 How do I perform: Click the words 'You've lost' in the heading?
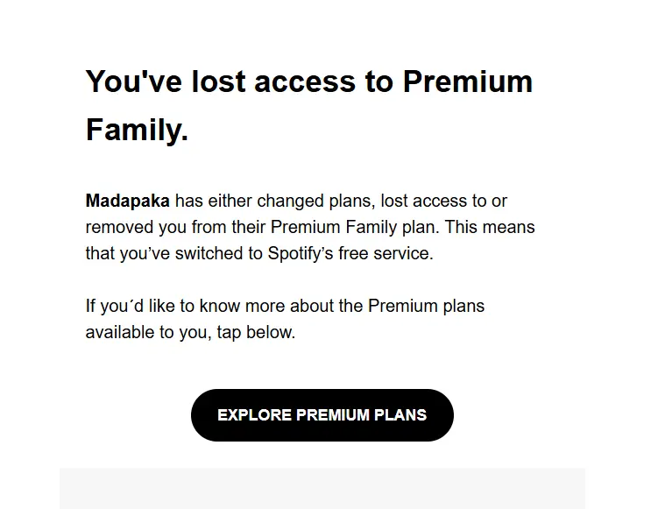166,81
